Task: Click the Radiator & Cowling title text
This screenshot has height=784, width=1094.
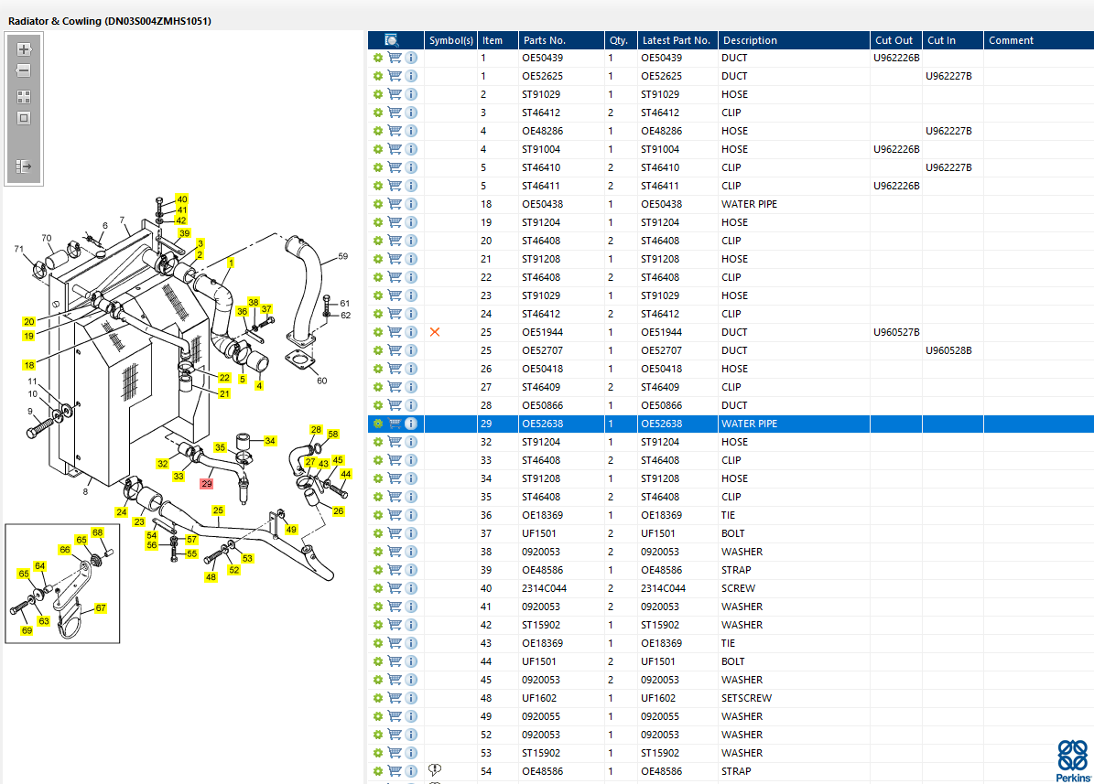Action: 110,21
